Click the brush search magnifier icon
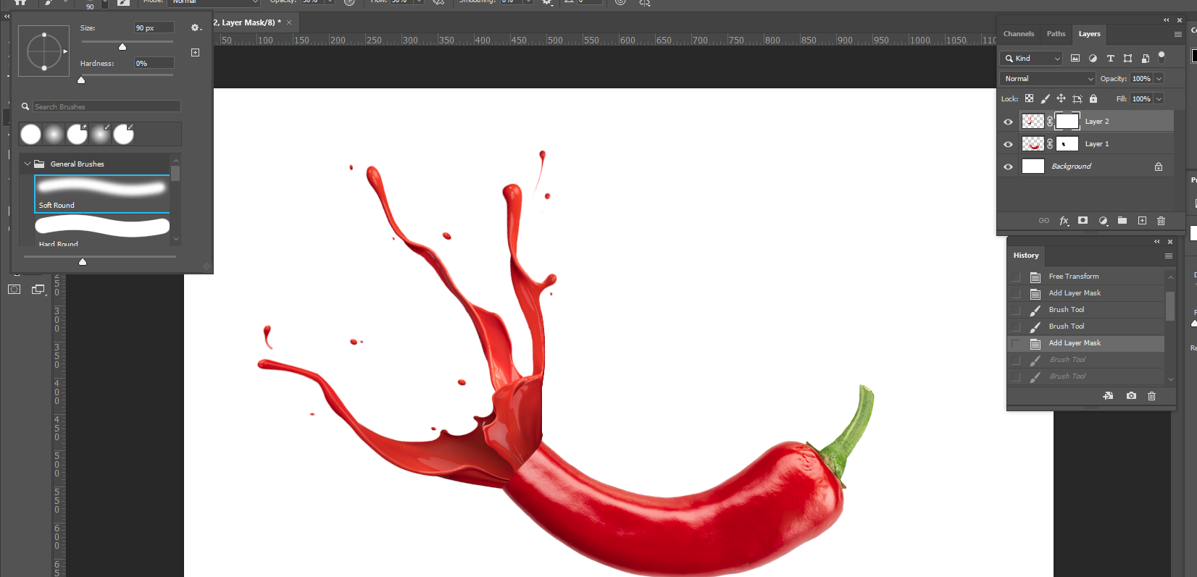 click(x=25, y=106)
